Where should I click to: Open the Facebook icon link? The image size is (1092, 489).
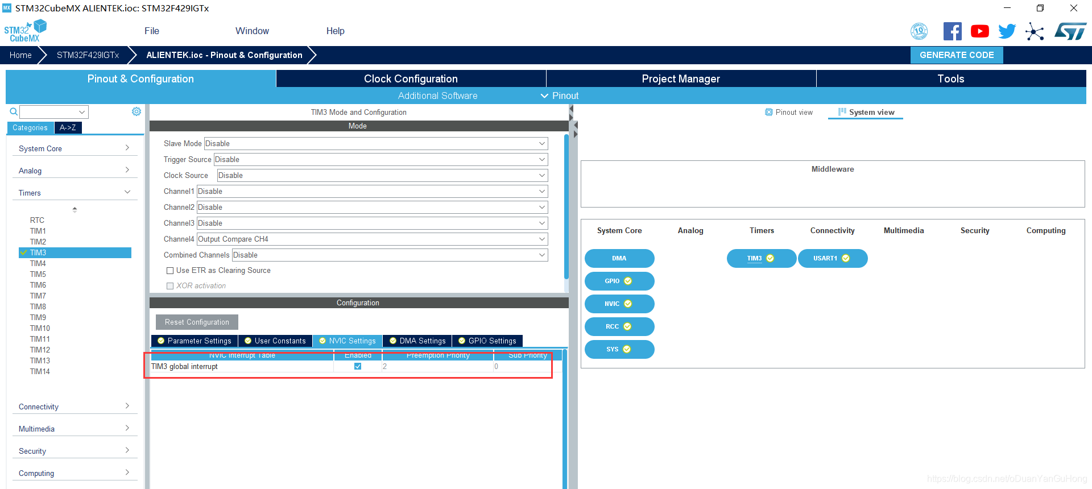pos(952,31)
